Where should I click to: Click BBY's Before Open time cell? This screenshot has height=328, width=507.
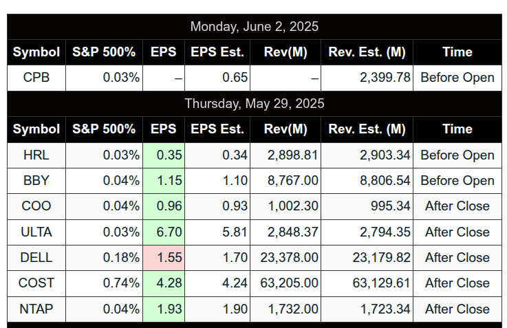click(x=457, y=181)
